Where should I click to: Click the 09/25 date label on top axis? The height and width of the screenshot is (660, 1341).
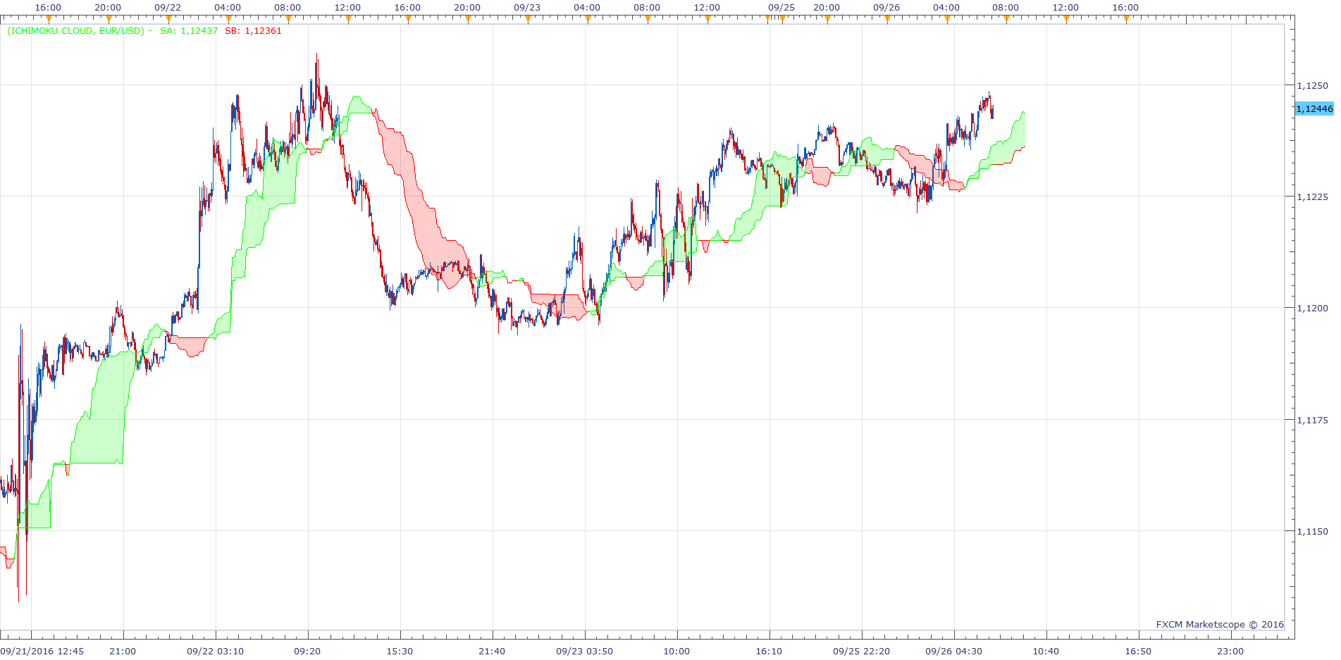[781, 7]
